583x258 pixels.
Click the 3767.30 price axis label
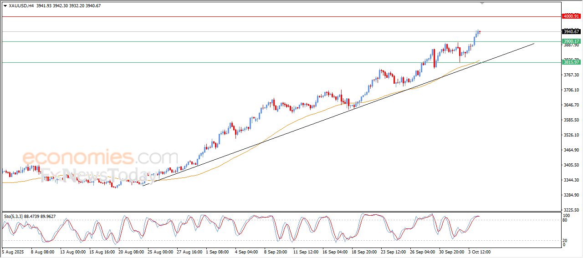point(571,75)
